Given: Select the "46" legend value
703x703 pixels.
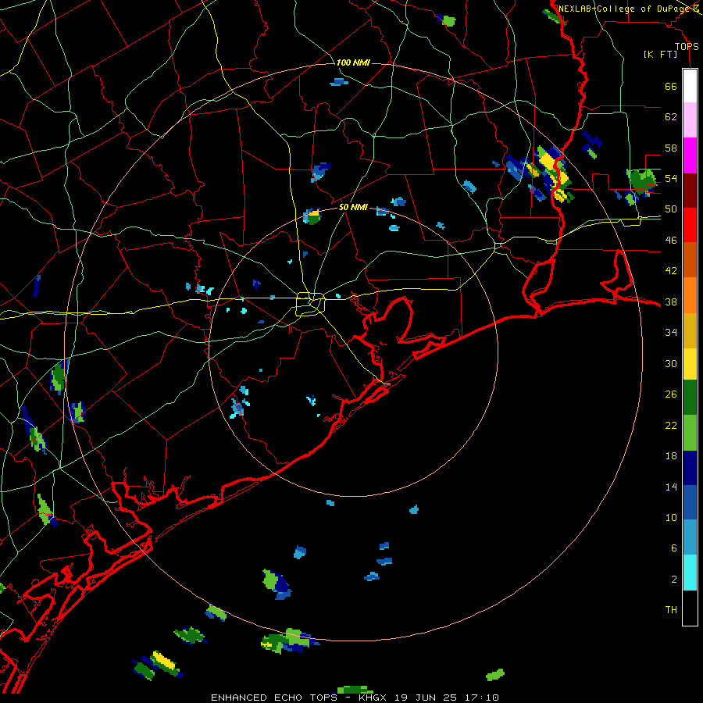Looking at the screenshot, I should point(671,241).
